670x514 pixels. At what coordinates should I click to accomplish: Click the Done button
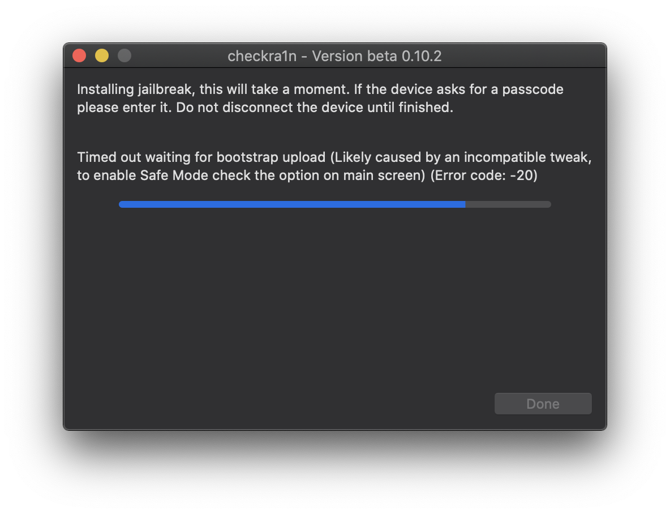[x=542, y=404]
